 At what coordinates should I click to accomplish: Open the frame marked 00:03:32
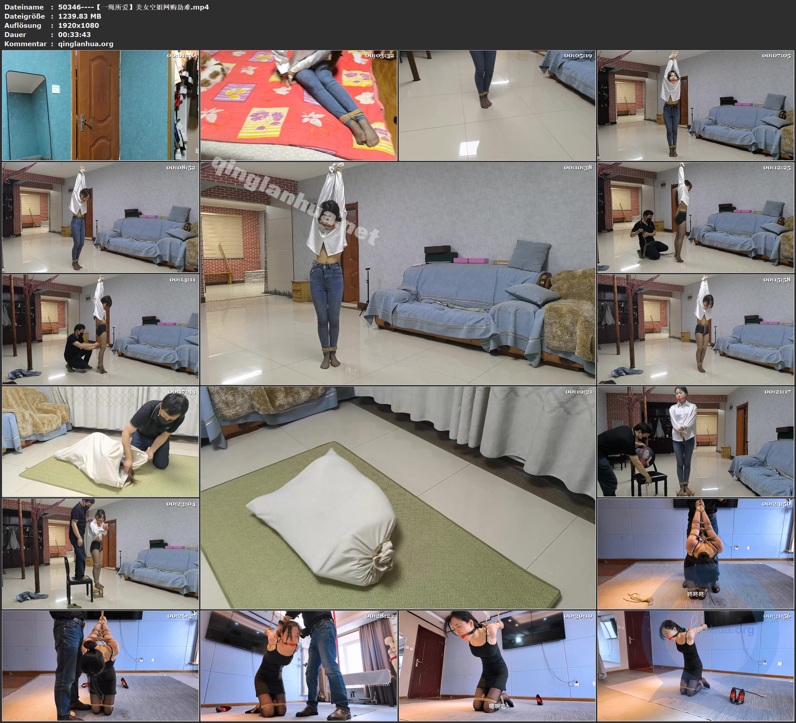(298, 106)
